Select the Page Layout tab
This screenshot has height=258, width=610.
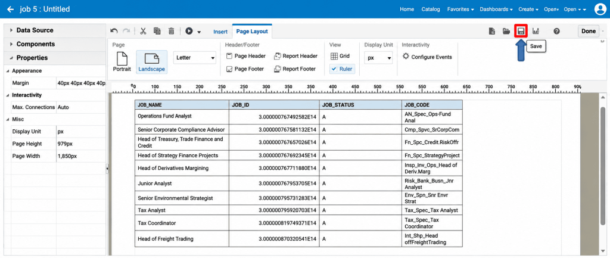pos(253,31)
